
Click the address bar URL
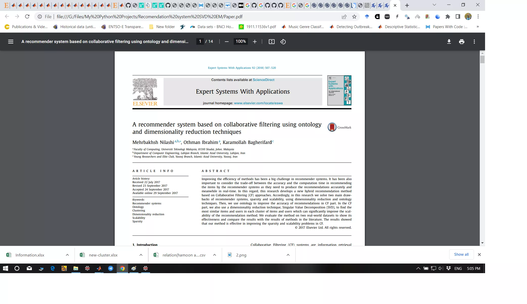point(150,16)
